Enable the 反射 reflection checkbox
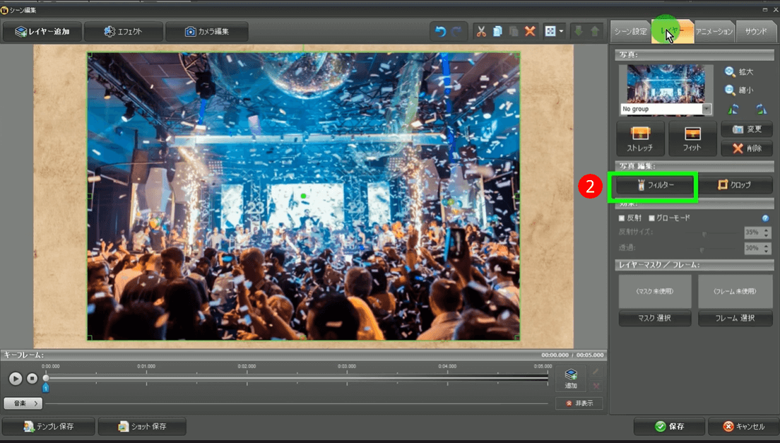 click(622, 218)
